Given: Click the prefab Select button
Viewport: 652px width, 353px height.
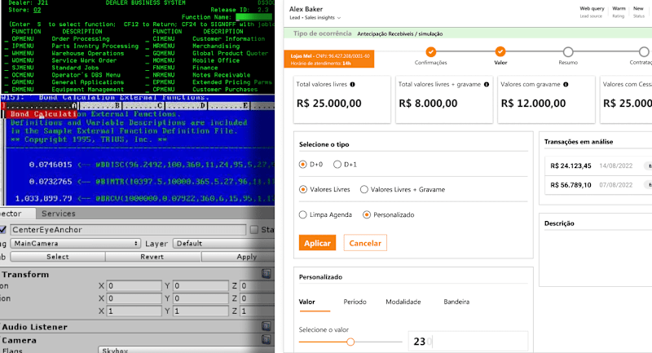Looking at the screenshot, I should coord(57,257).
